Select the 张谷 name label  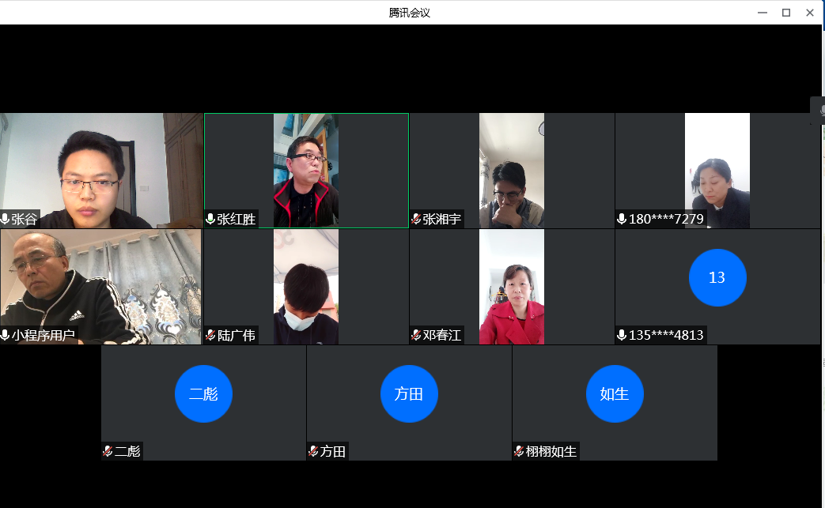(x=25, y=219)
